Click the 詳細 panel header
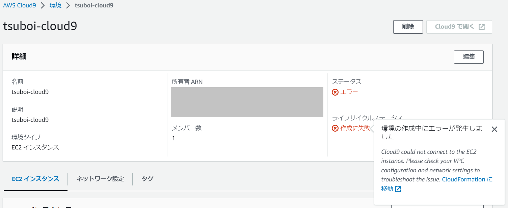Viewport: 508px width, 208px height. click(x=19, y=57)
